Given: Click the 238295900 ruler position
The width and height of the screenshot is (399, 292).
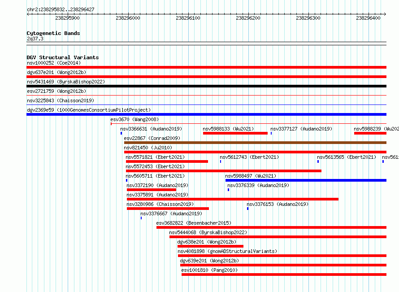Looking at the screenshot, I should coord(67,18).
